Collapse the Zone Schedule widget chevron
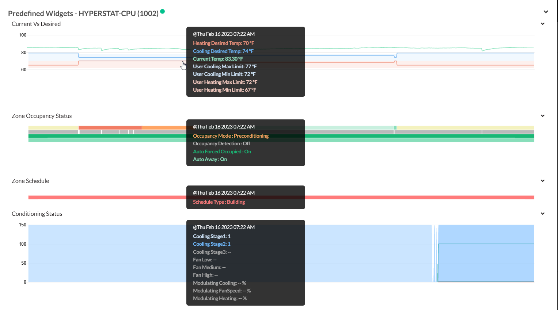558x310 pixels. click(543, 181)
